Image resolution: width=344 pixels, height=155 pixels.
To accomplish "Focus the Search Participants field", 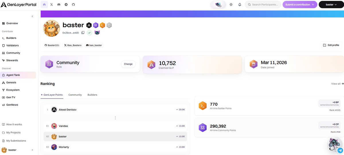I will 263,5.
